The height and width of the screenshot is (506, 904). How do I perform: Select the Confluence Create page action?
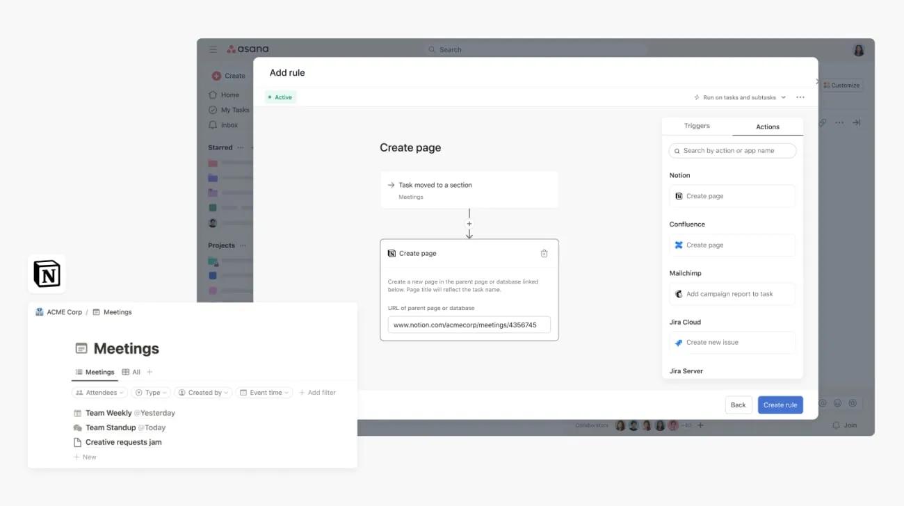tap(732, 245)
